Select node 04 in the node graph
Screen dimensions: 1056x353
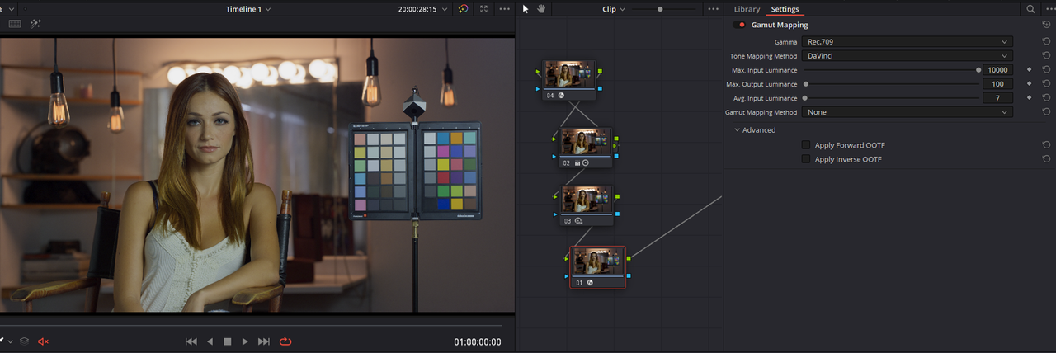coord(568,80)
